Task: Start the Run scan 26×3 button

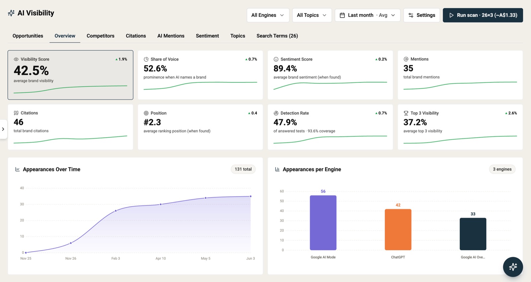Action: [483, 15]
